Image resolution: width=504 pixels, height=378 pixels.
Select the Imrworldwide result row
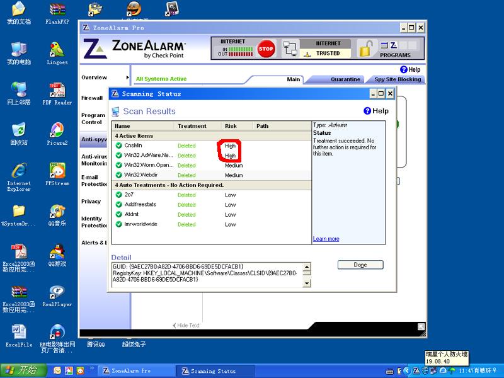(x=212, y=224)
